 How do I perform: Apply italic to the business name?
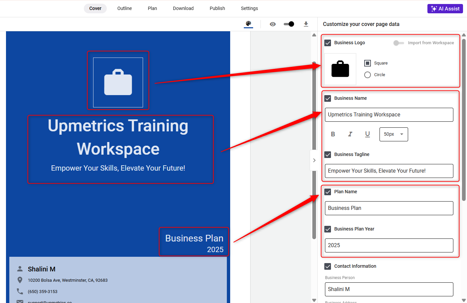click(x=350, y=134)
